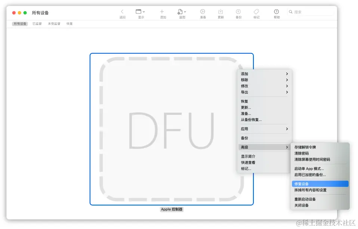Image resolution: width=358 pixels, height=229 pixels.
Task: Click the 标记 (Tag) toolbar icon
Action: point(256,12)
